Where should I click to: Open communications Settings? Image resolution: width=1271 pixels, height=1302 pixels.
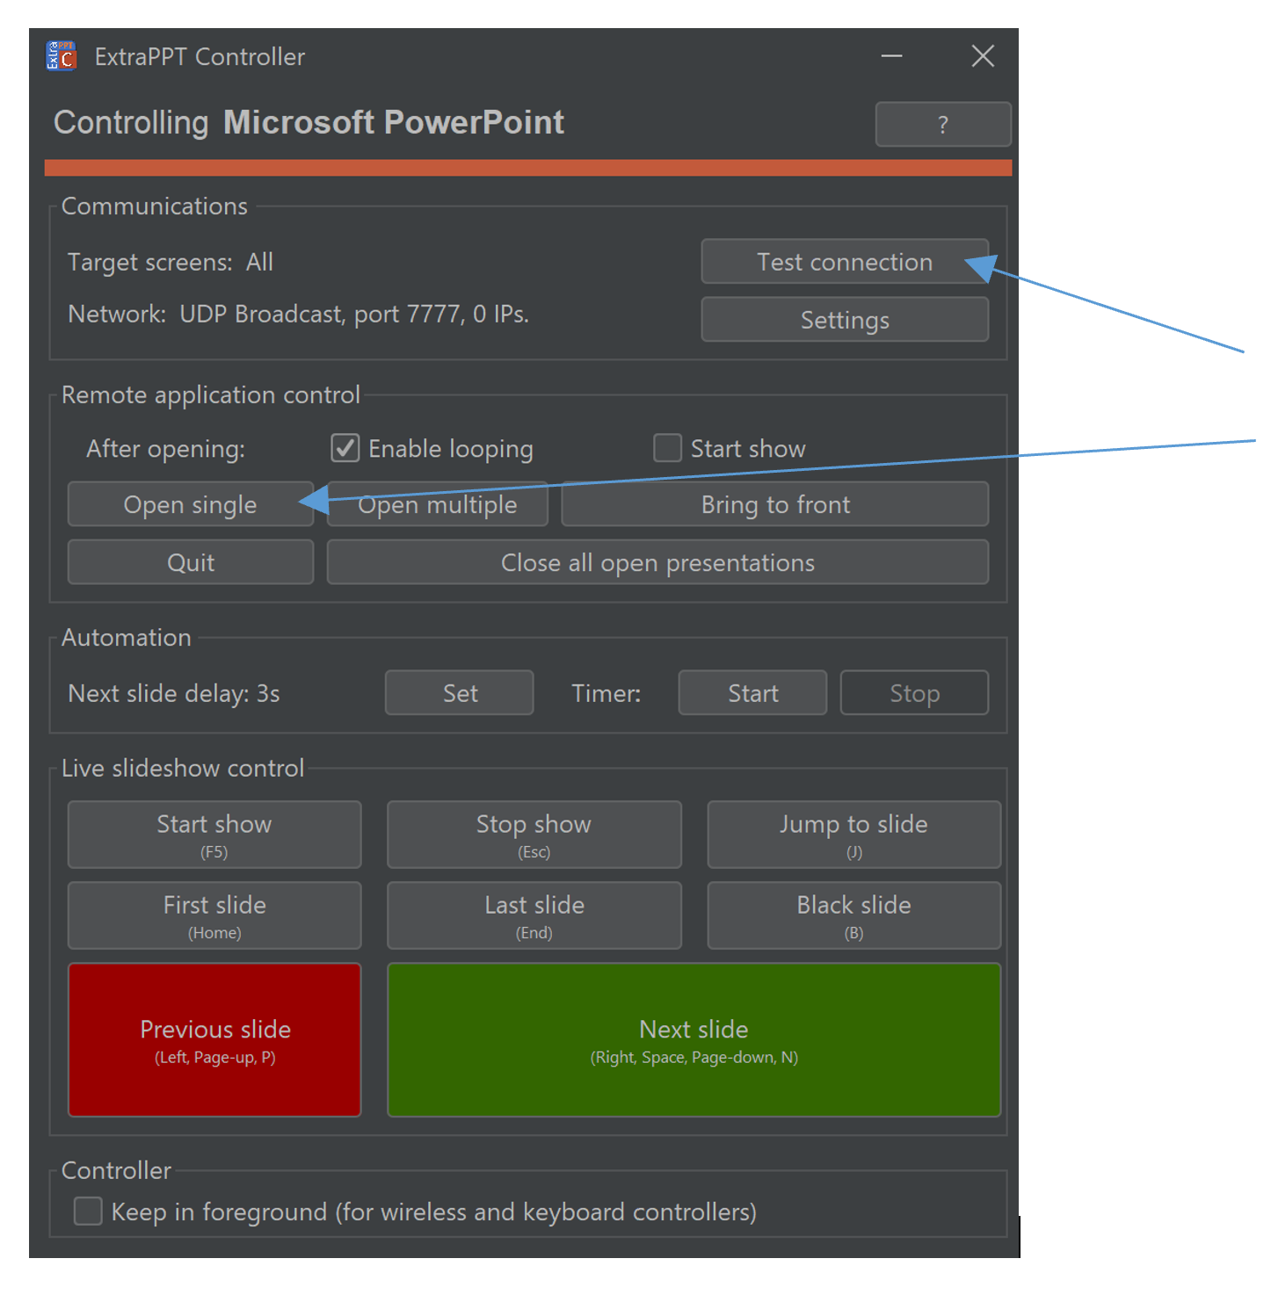[x=845, y=320]
